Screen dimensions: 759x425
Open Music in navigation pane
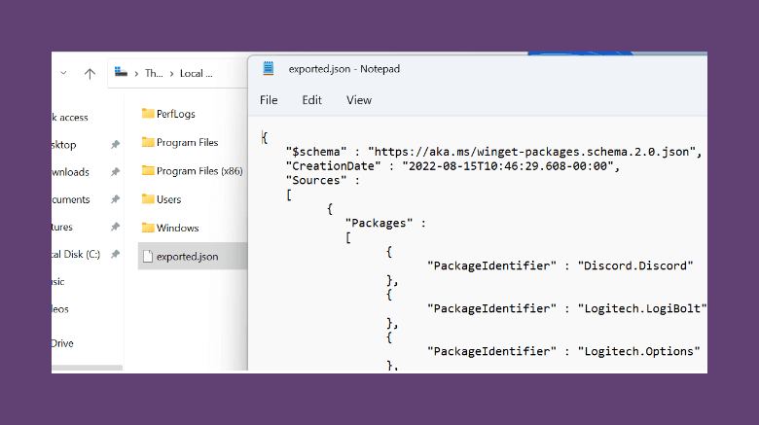pos(58,282)
